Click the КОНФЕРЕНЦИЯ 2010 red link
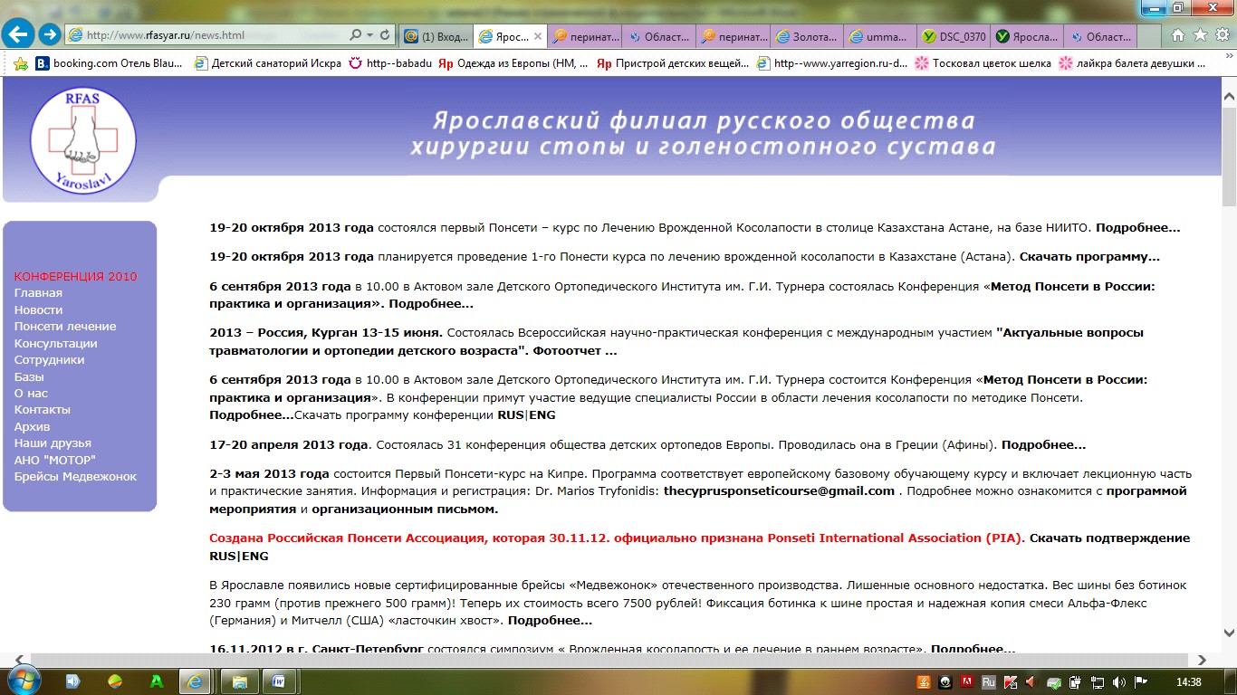The height and width of the screenshot is (695, 1237). click(x=75, y=276)
